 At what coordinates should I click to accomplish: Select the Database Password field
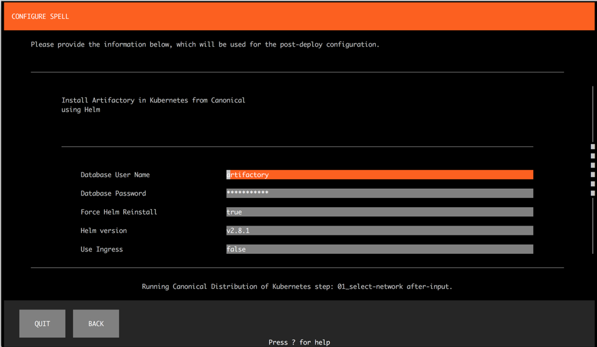coord(379,193)
